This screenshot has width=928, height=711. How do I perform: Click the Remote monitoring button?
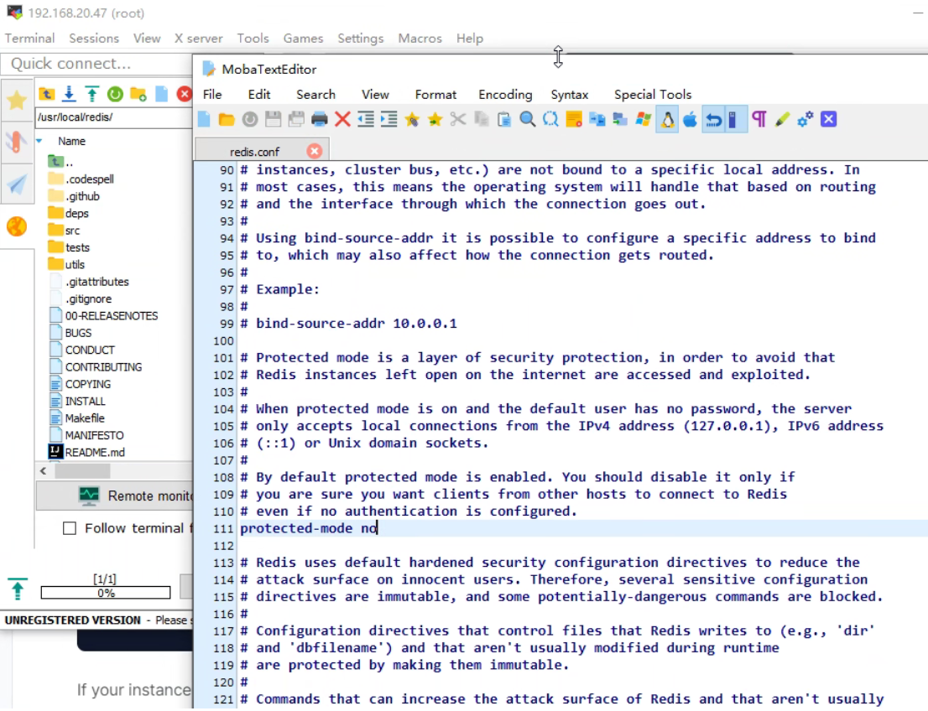[116, 496]
